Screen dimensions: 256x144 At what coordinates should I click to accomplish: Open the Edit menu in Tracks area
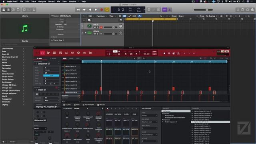(x=91, y=16)
